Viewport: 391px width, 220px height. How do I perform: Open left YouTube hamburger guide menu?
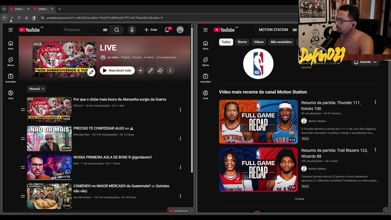11,30
